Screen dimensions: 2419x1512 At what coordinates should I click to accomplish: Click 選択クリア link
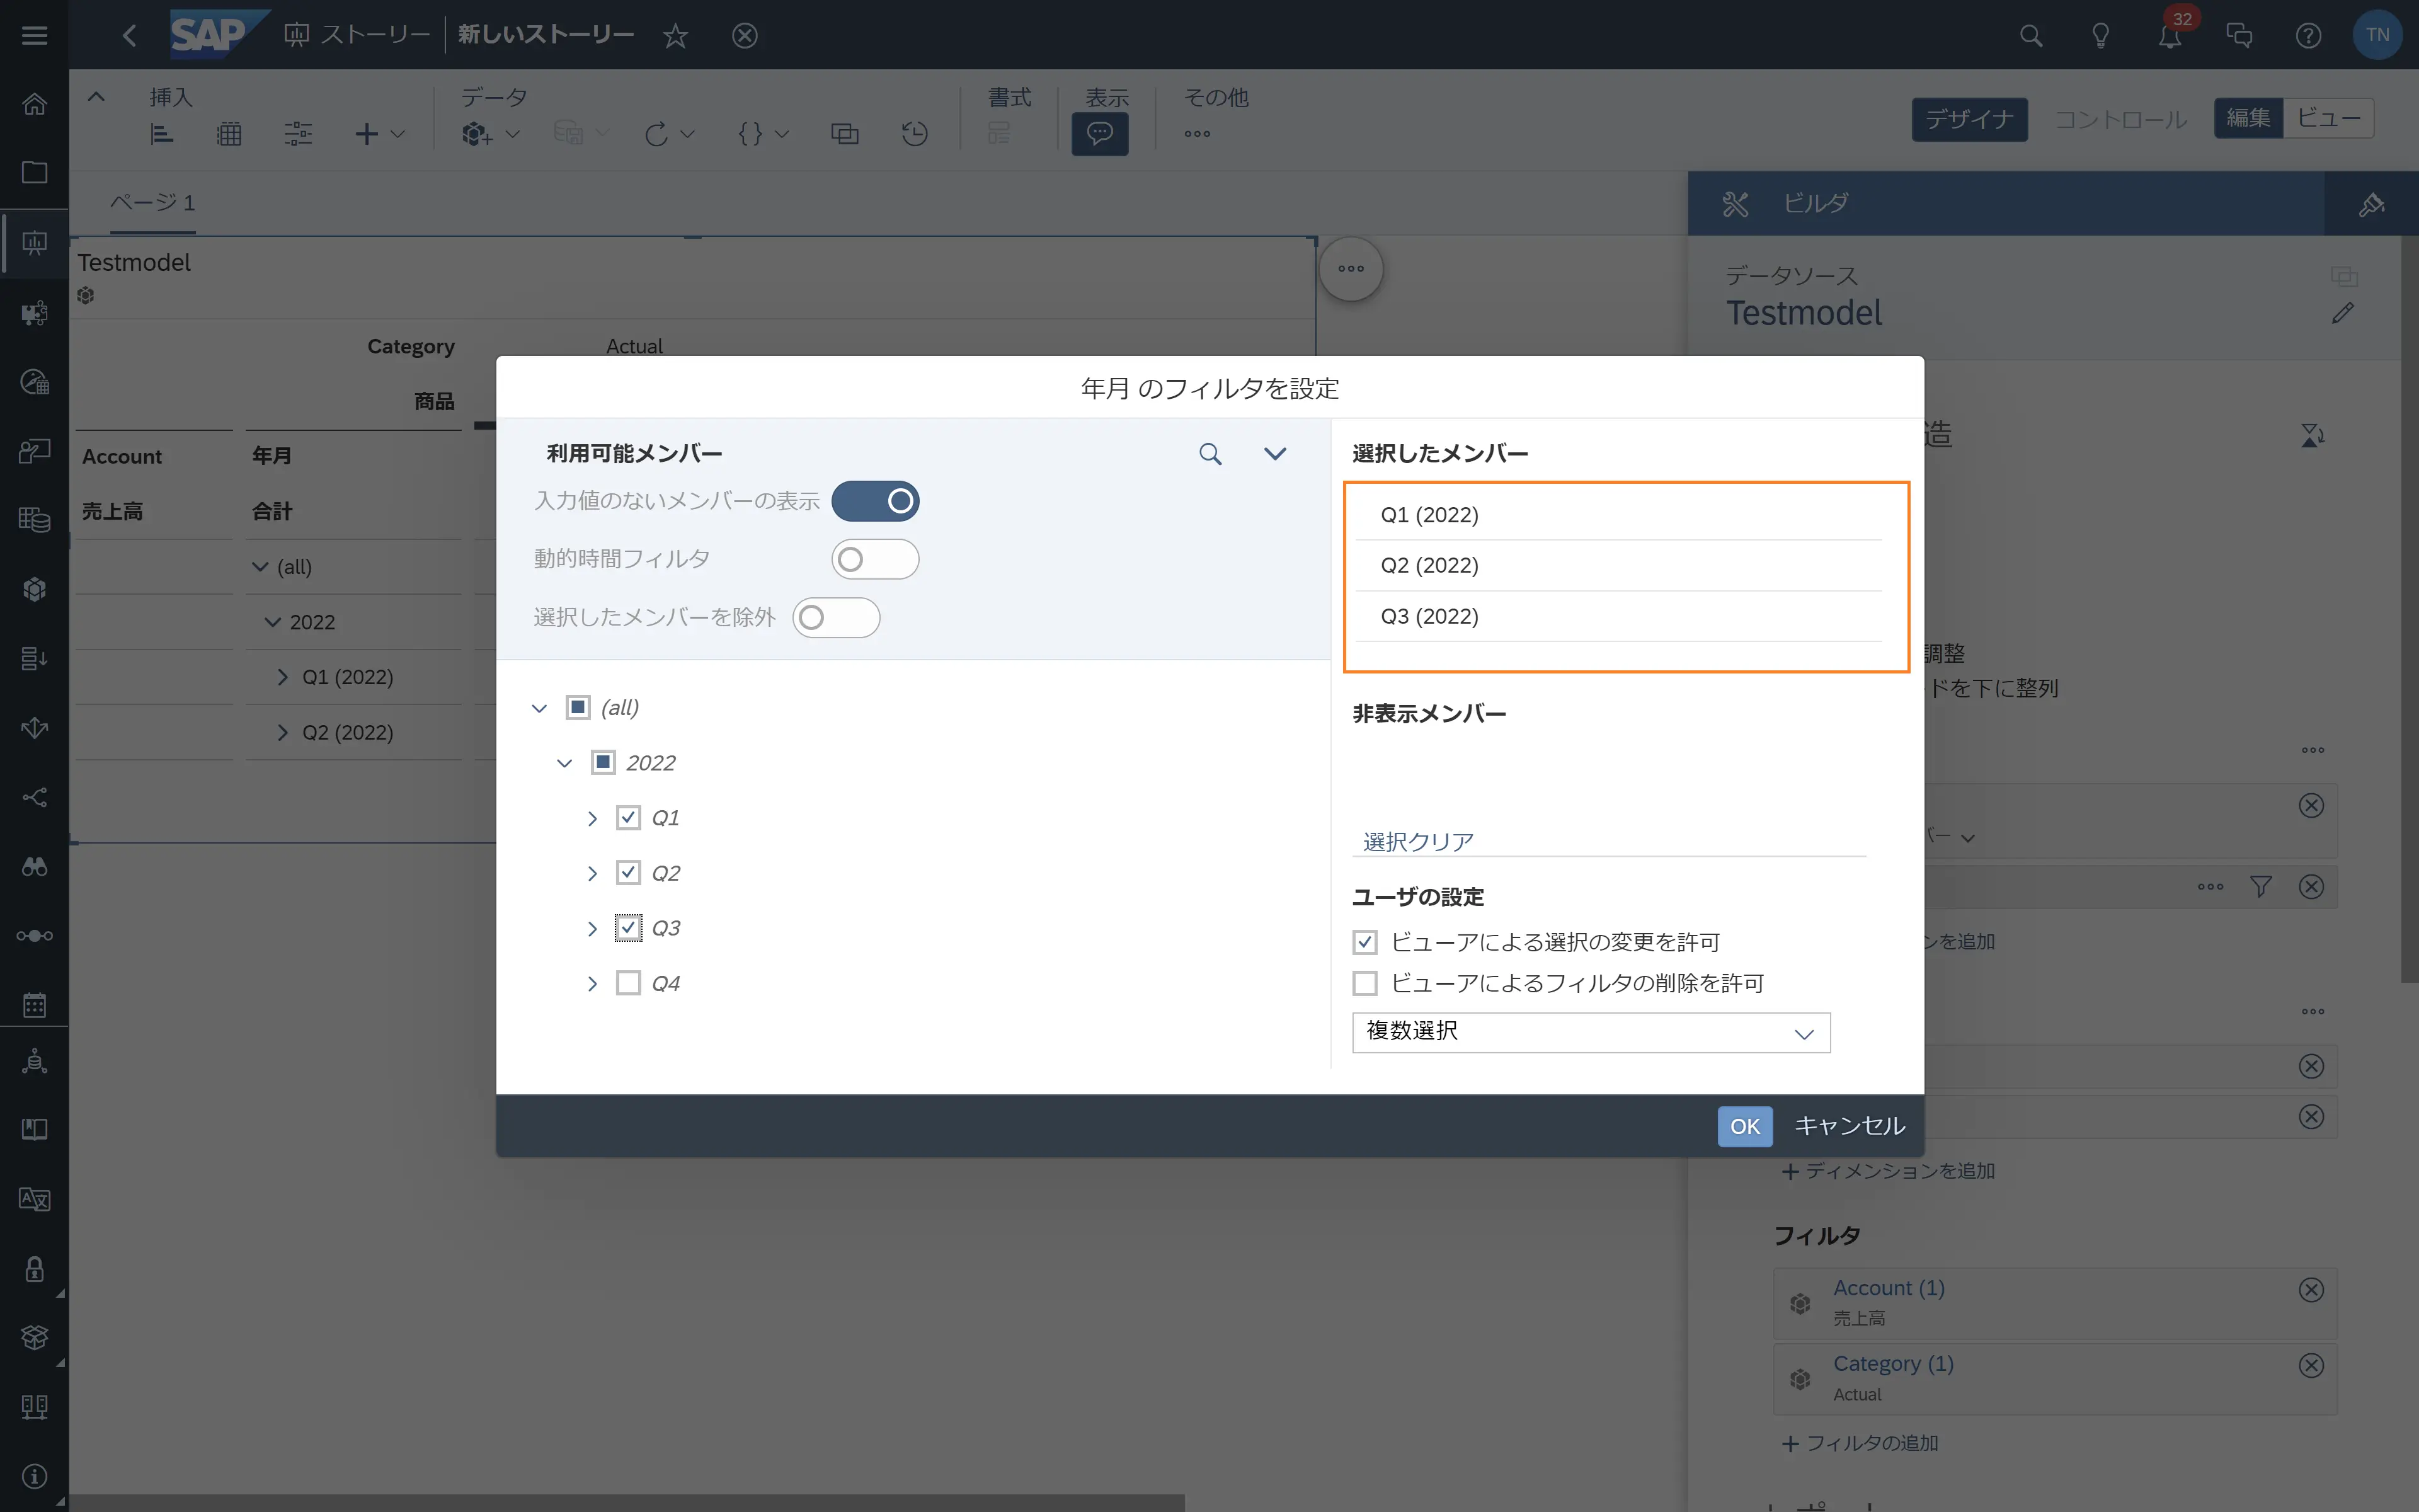pyautogui.click(x=1419, y=842)
